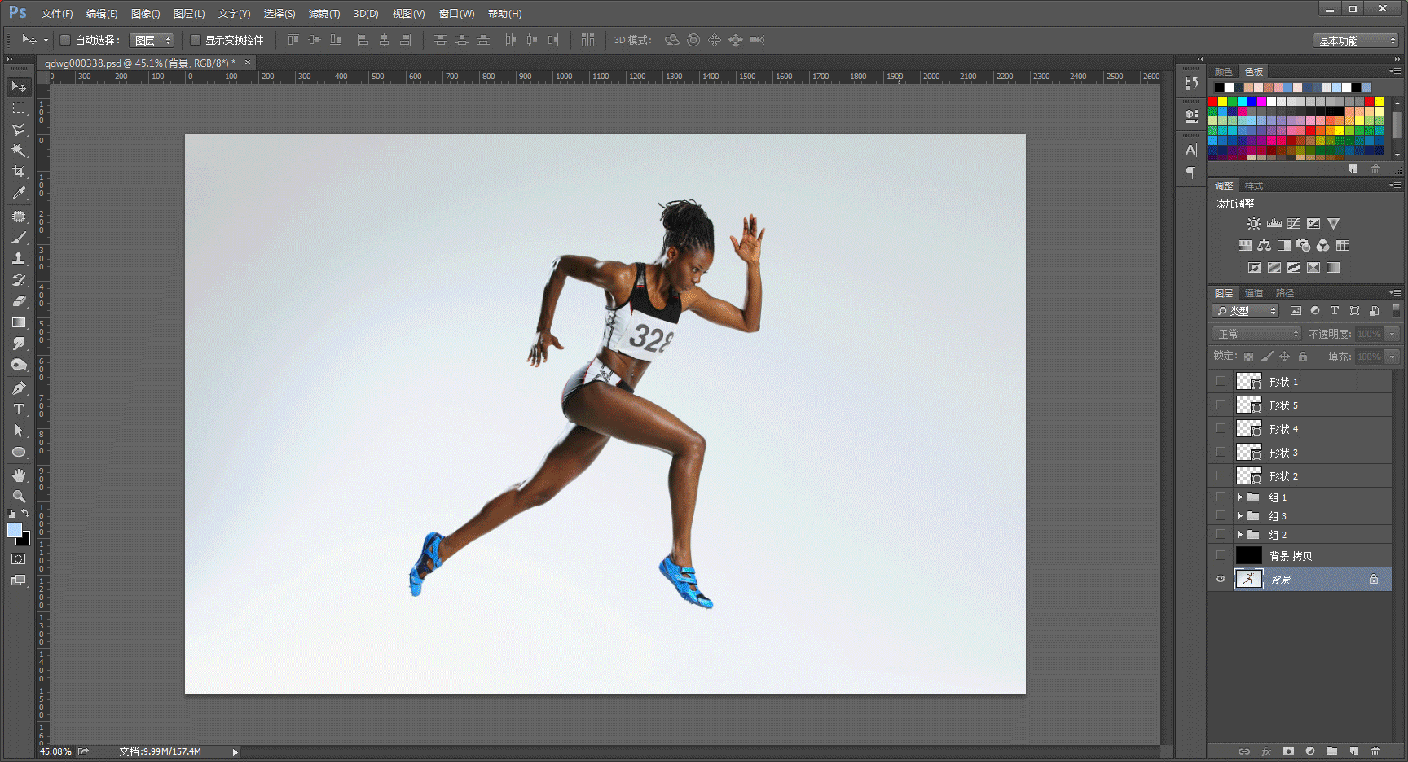
Task: Pick the red swatch in the 色板 panel
Action: (x=1213, y=102)
